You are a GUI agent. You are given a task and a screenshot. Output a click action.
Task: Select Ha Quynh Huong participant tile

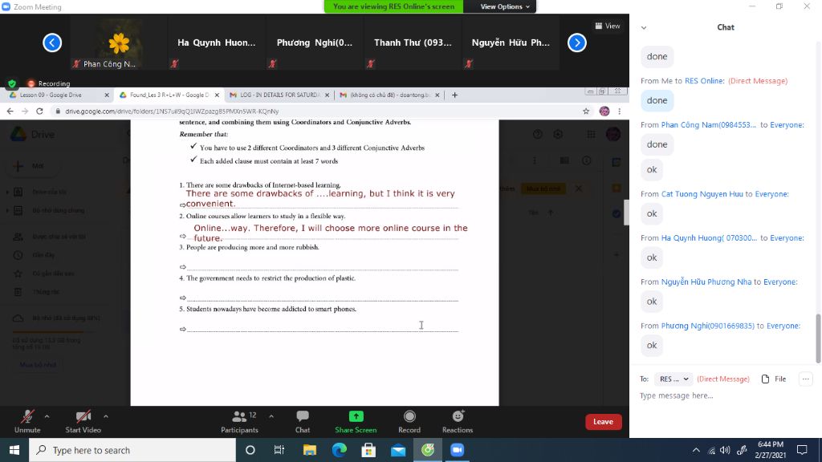(x=217, y=43)
